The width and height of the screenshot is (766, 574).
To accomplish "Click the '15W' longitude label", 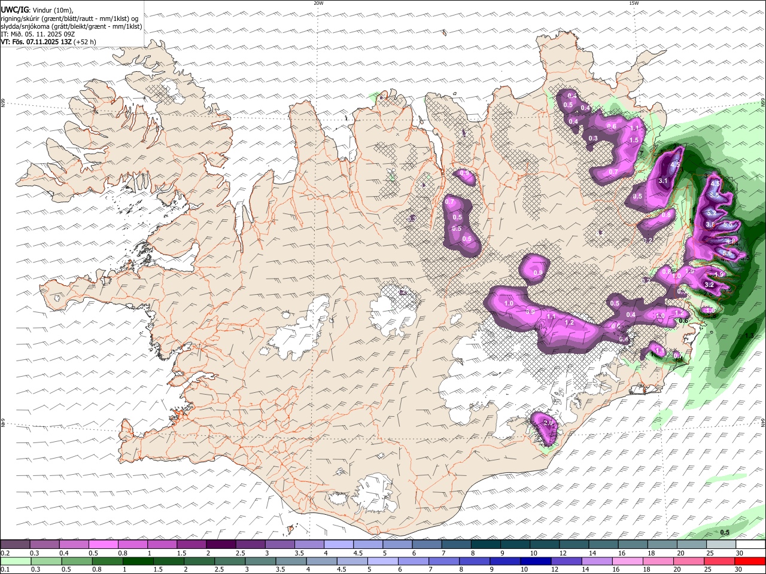I will click(x=633, y=3).
